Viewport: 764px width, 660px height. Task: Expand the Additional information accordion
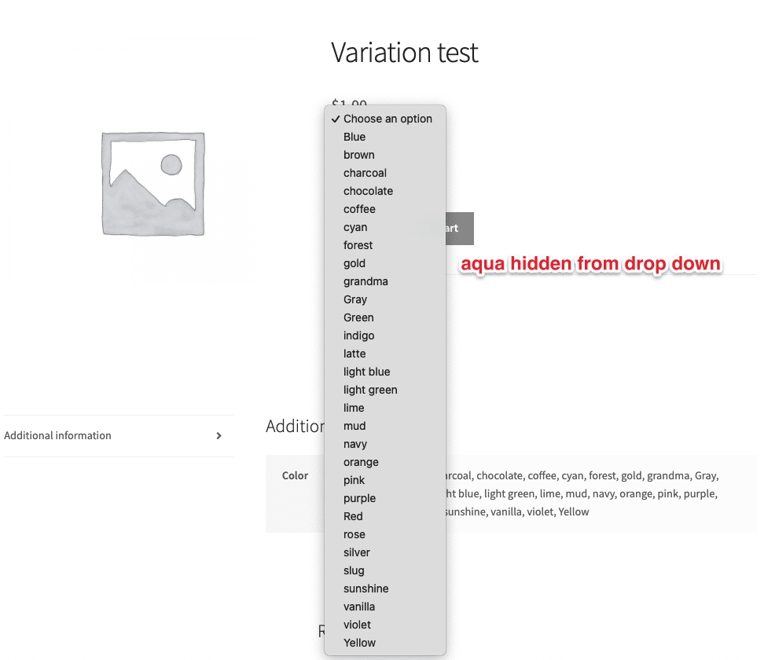[x=116, y=435]
